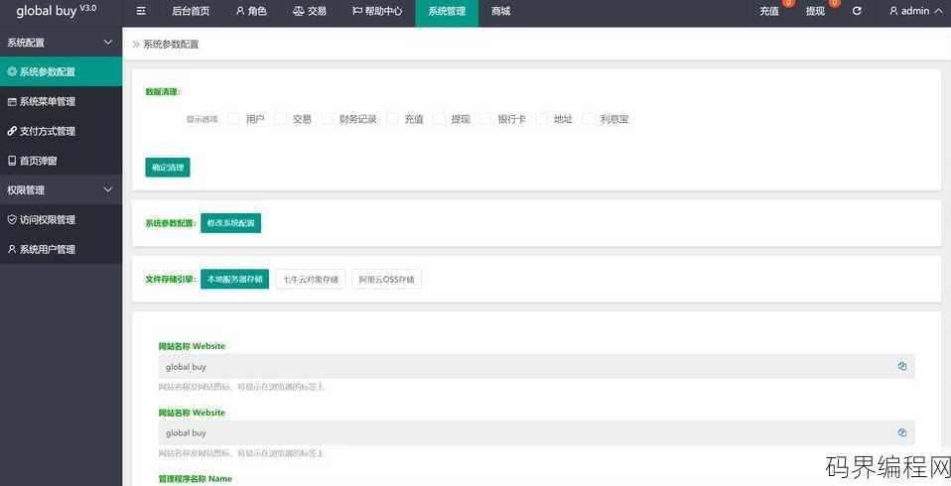This screenshot has width=951, height=486.
Task: Check the 交易 checkbox
Action: coord(280,119)
